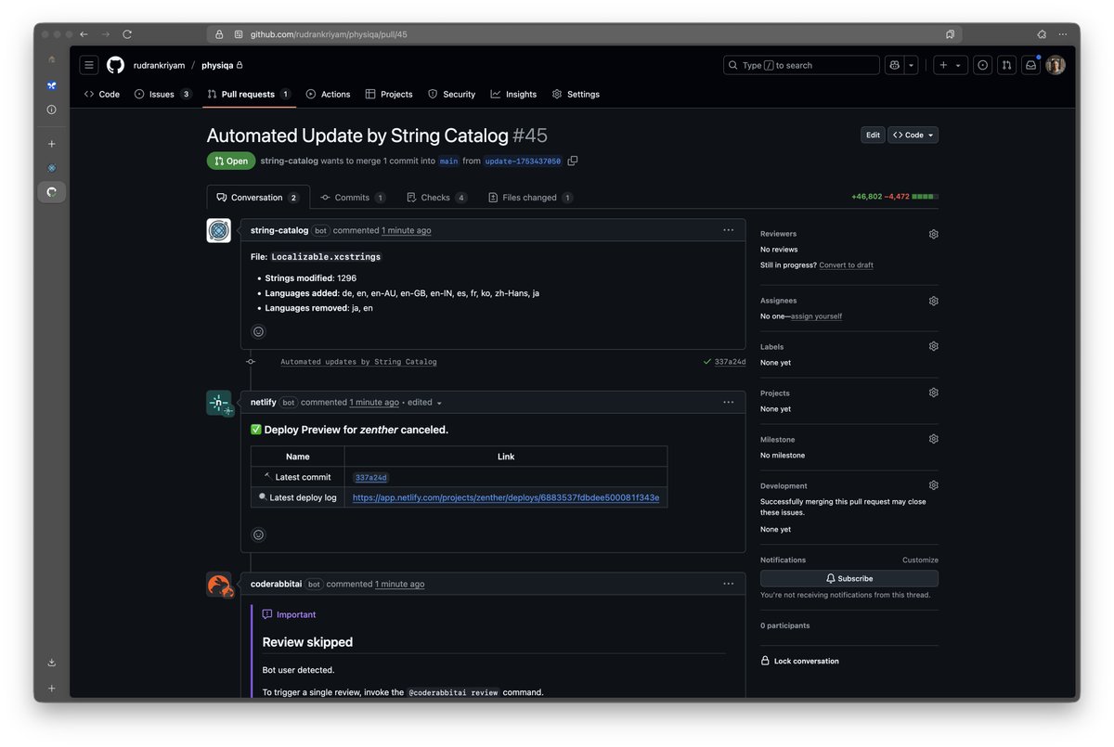Open the Insights repository tab
Image resolution: width=1114 pixels, height=747 pixels.
[x=514, y=94]
